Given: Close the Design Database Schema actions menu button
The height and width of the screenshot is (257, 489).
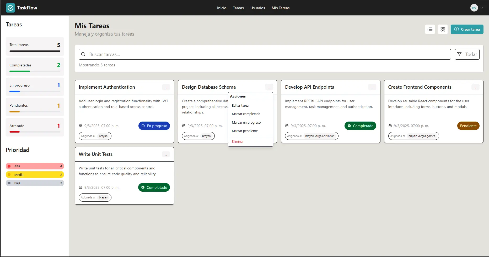Looking at the screenshot, I should (269, 87).
